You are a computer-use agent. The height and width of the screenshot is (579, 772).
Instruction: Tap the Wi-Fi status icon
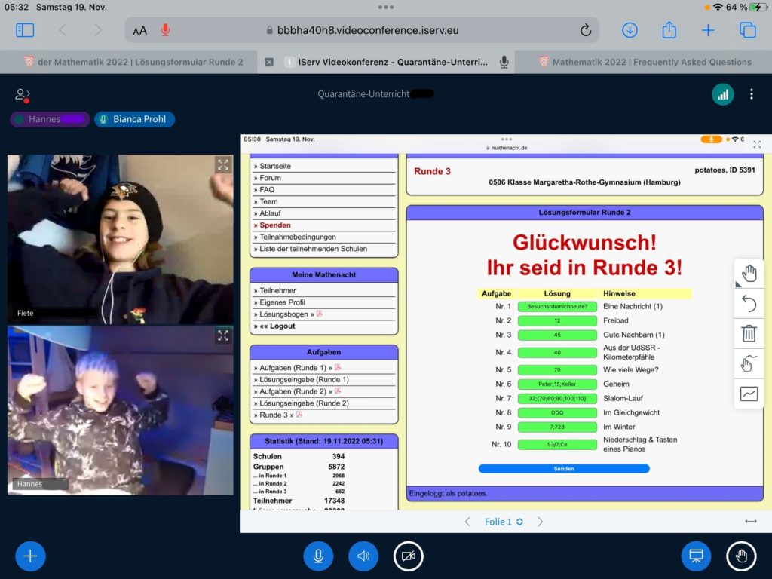click(x=718, y=7)
